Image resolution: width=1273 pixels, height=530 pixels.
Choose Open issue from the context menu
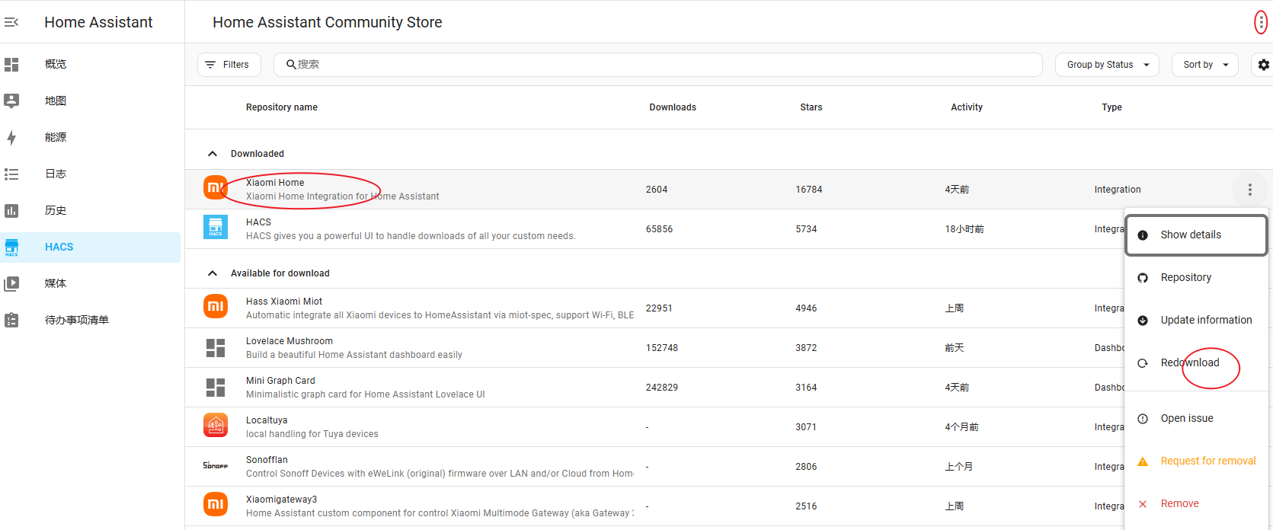tap(1196, 419)
